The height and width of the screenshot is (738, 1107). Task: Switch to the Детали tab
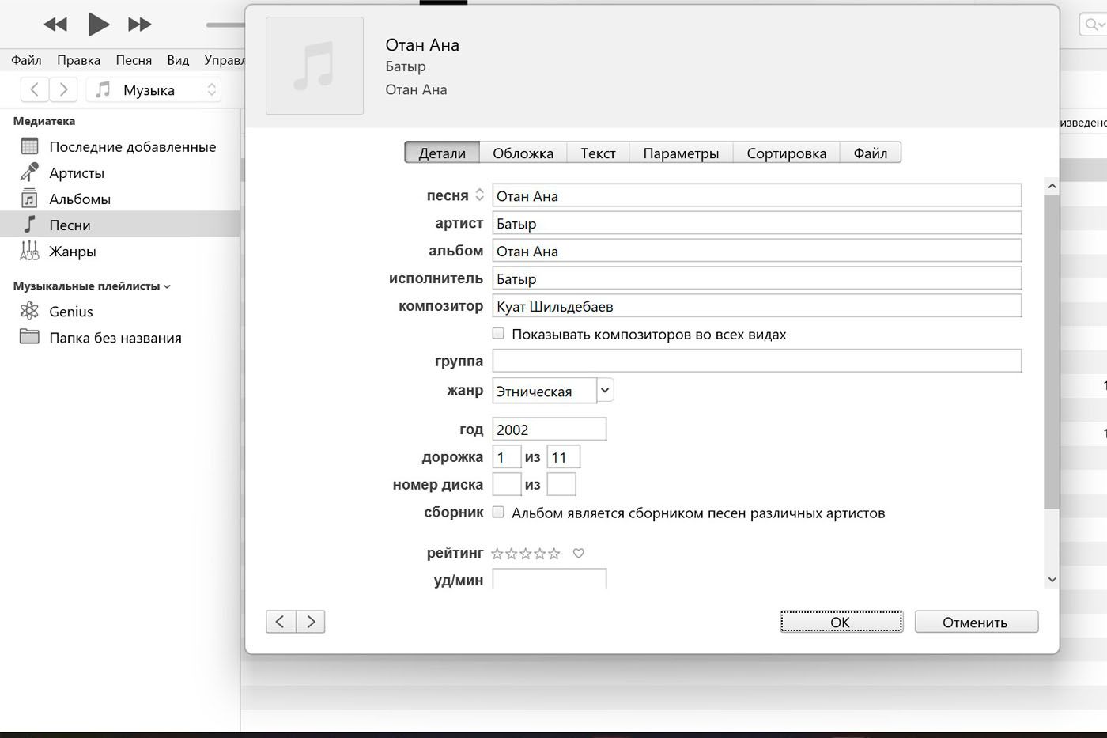442,153
